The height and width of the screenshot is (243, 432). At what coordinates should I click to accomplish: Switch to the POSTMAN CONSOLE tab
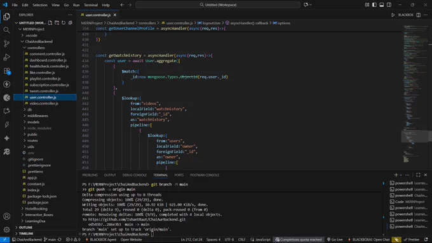click(205, 175)
